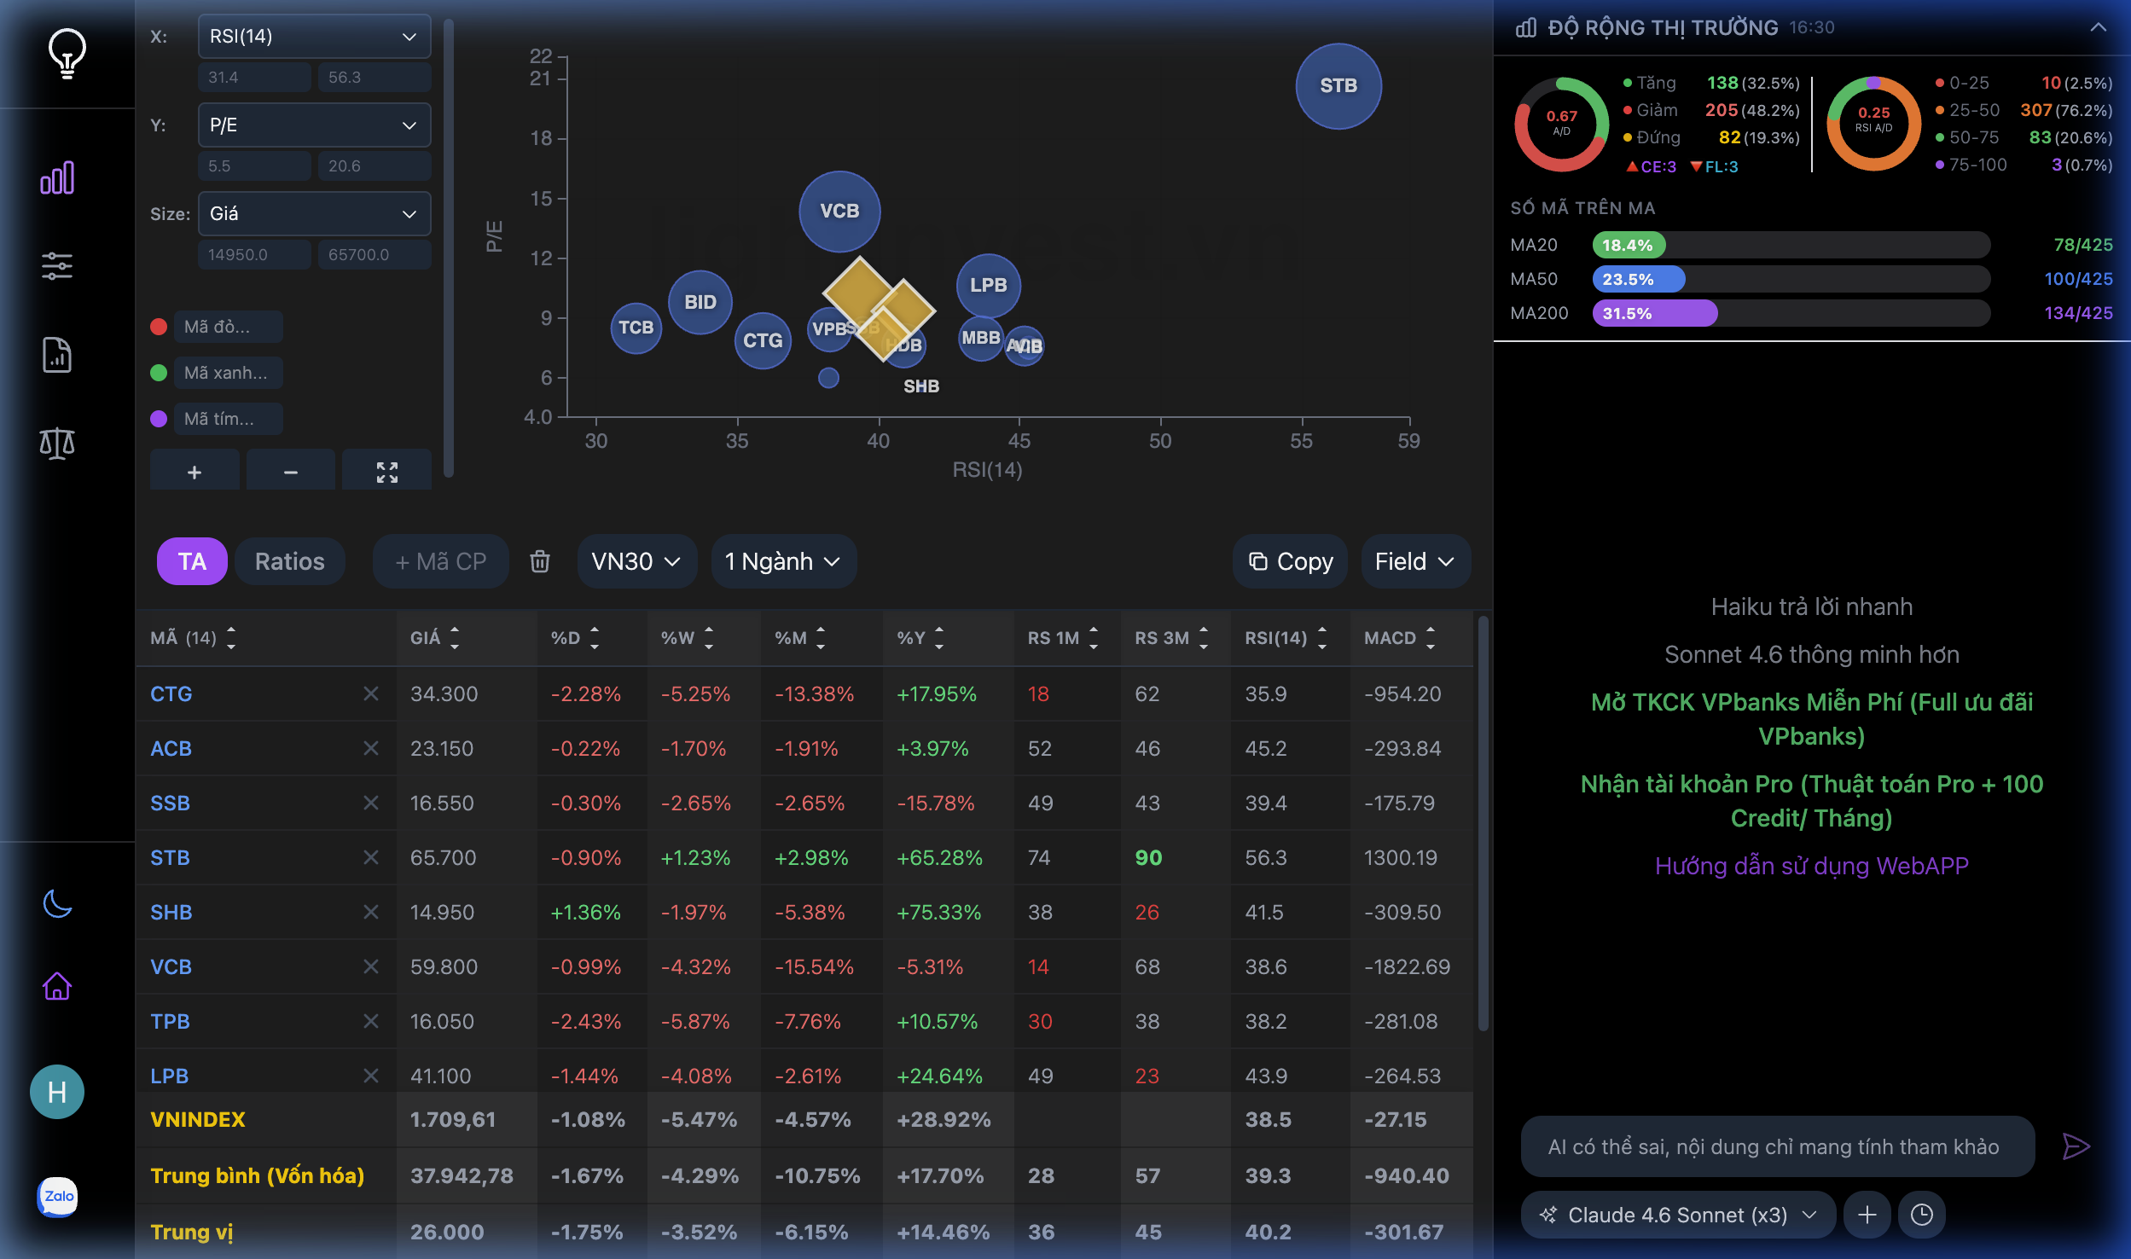This screenshot has width=2131, height=1259.
Task: Select the TA tab
Action: [192, 561]
